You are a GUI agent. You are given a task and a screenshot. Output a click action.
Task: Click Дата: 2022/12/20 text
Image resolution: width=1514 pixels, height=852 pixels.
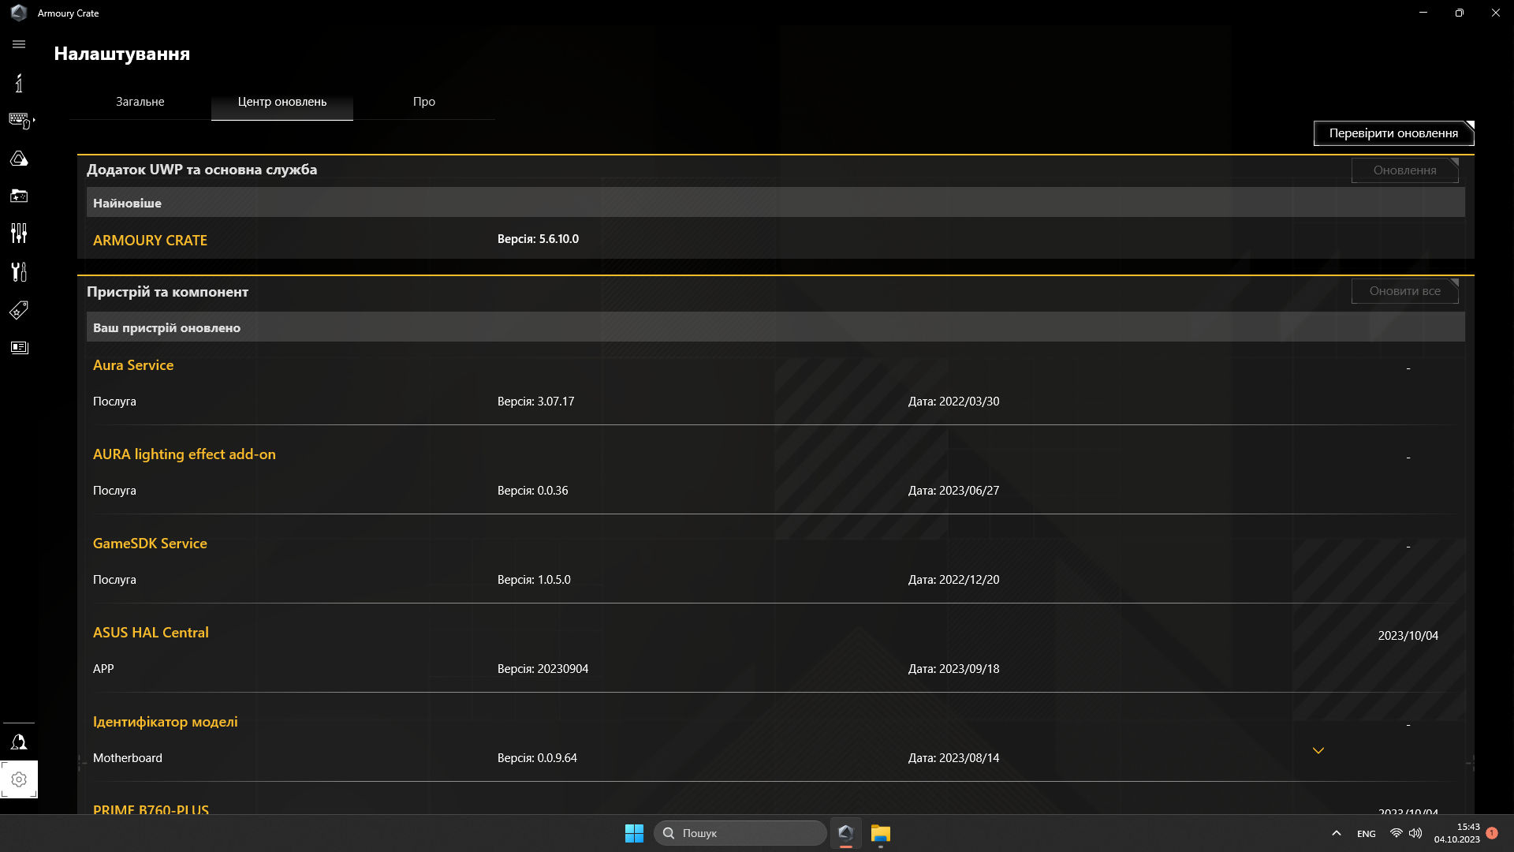(x=953, y=580)
